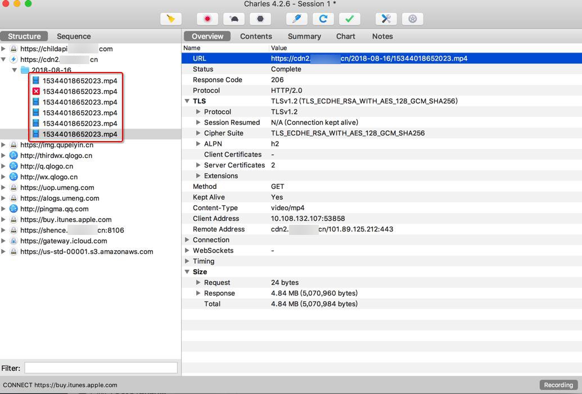Screen dimensions: 582x394
Task: Expand the https://img.qupeiyin.cn host
Action: pos(3,144)
